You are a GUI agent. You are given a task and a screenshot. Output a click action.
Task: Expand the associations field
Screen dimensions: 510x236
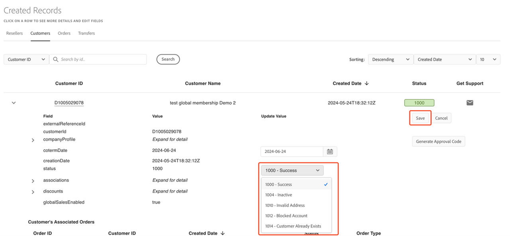[33, 181]
